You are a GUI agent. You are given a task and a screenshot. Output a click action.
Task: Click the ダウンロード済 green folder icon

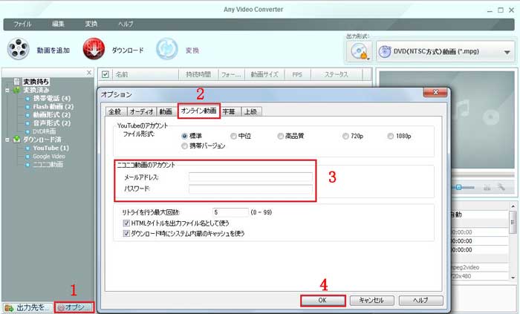[x=16, y=140]
